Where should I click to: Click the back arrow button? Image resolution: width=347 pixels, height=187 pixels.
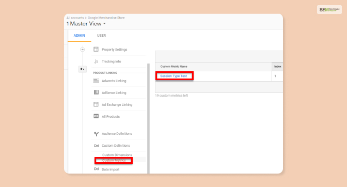(x=82, y=69)
